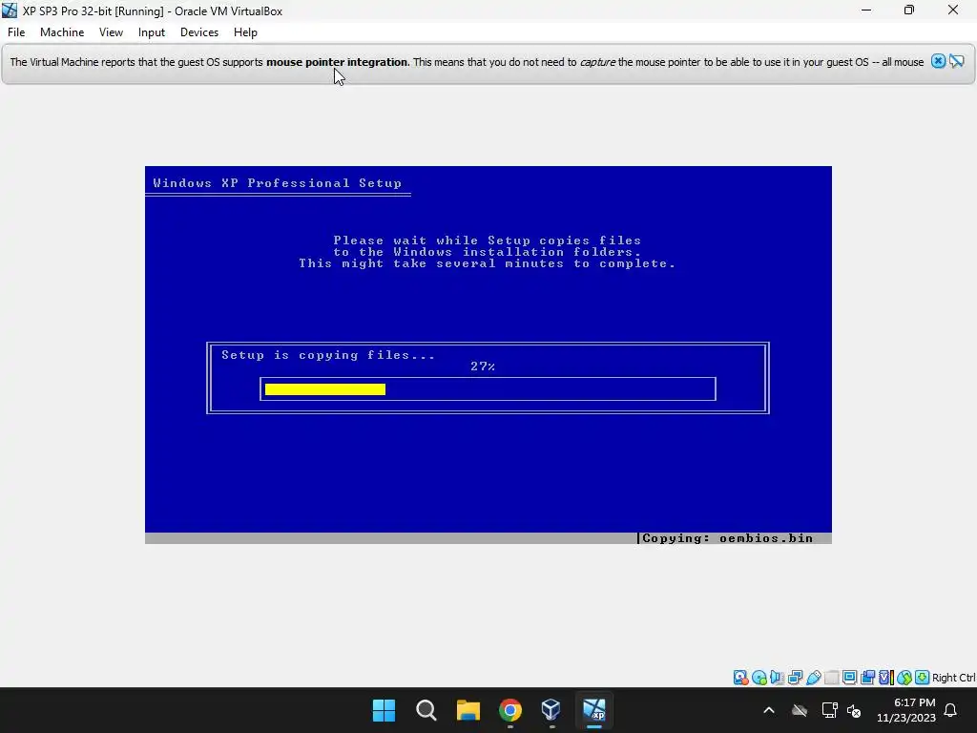Click the yellow setup progress bar

click(x=325, y=389)
